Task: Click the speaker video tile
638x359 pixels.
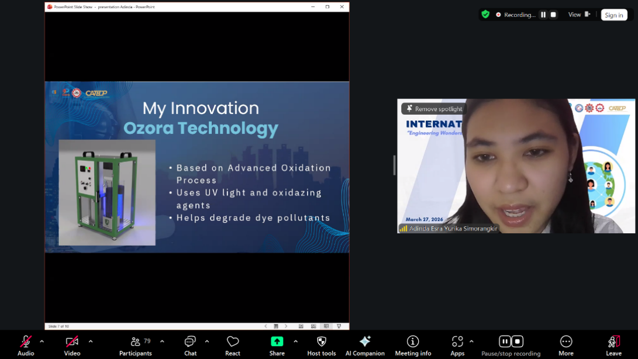Action: point(516,165)
